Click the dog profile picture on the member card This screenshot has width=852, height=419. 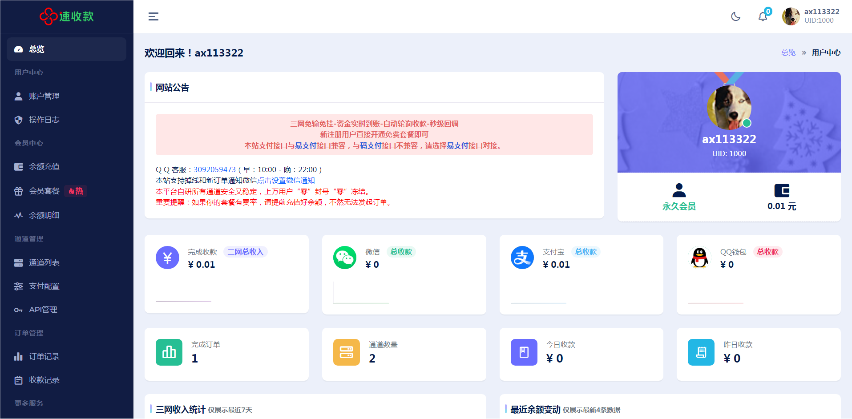[729, 107]
